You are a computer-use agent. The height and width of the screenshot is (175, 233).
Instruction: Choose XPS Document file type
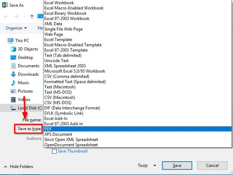pos(138,134)
